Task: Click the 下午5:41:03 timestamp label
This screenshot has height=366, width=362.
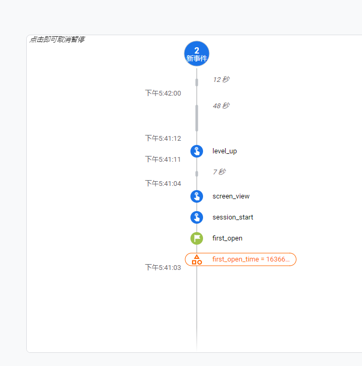Action: (163, 268)
